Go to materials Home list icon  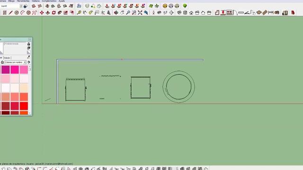2,62
